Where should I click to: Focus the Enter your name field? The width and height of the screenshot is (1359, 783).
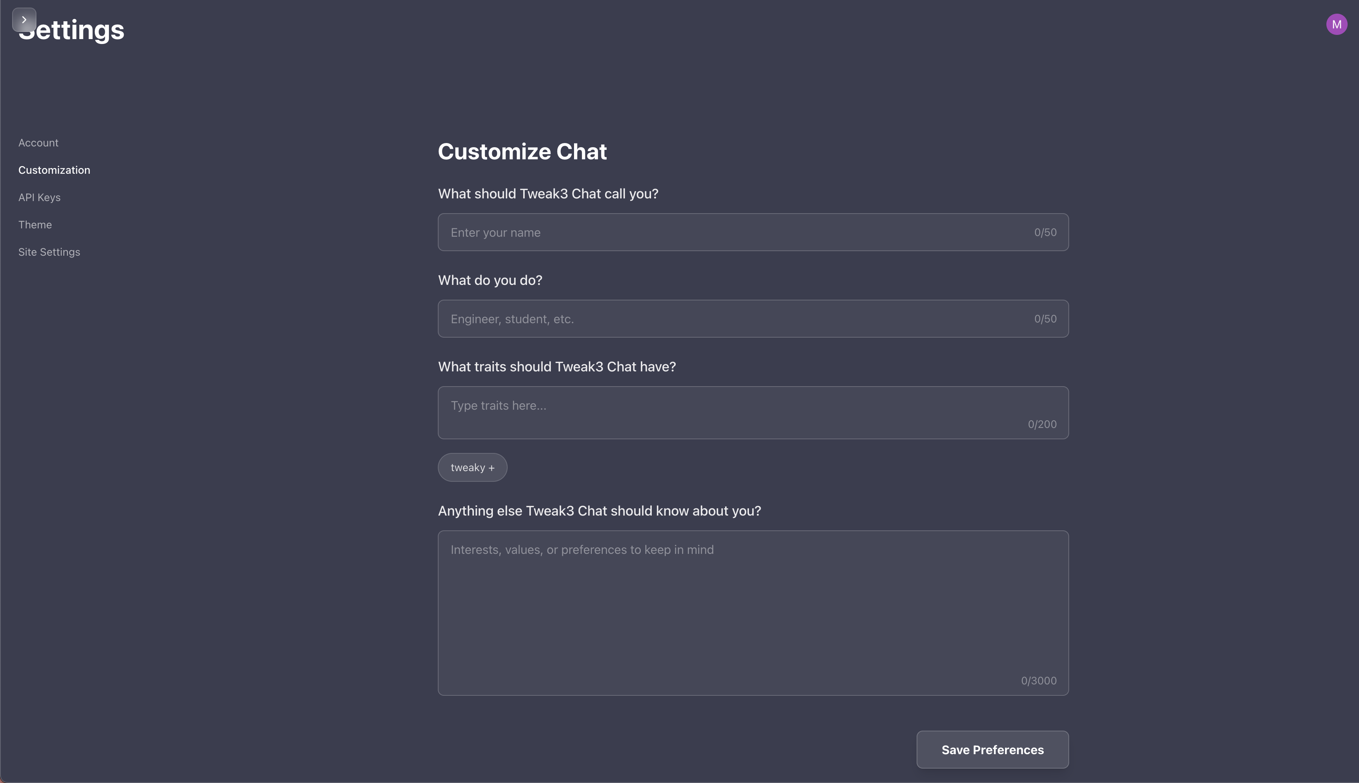click(x=753, y=232)
